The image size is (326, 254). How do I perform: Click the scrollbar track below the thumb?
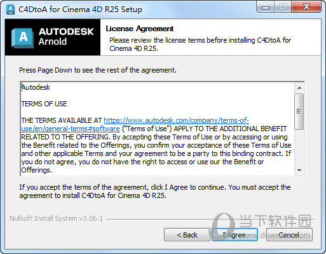coord(299,148)
